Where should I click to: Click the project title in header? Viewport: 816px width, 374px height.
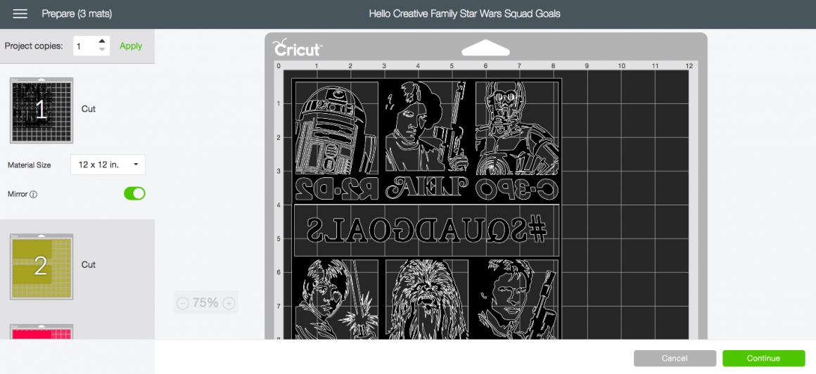click(x=465, y=14)
